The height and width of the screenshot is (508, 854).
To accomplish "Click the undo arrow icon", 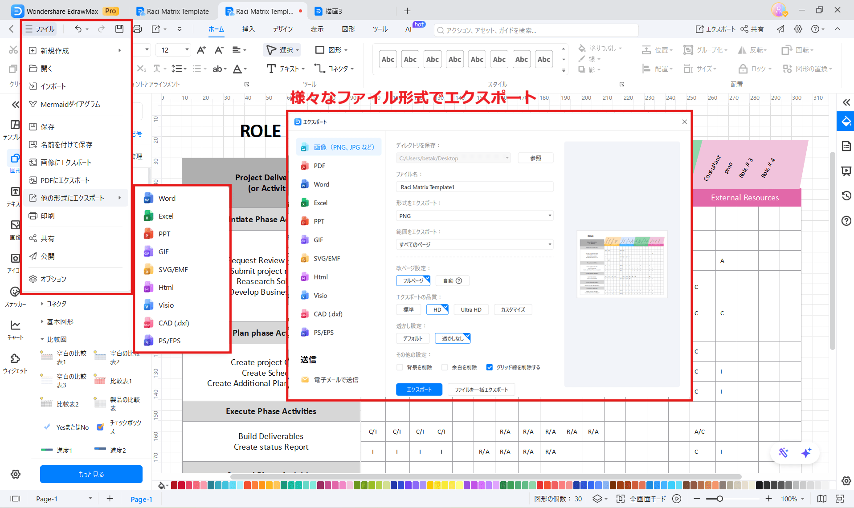I will point(78,29).
